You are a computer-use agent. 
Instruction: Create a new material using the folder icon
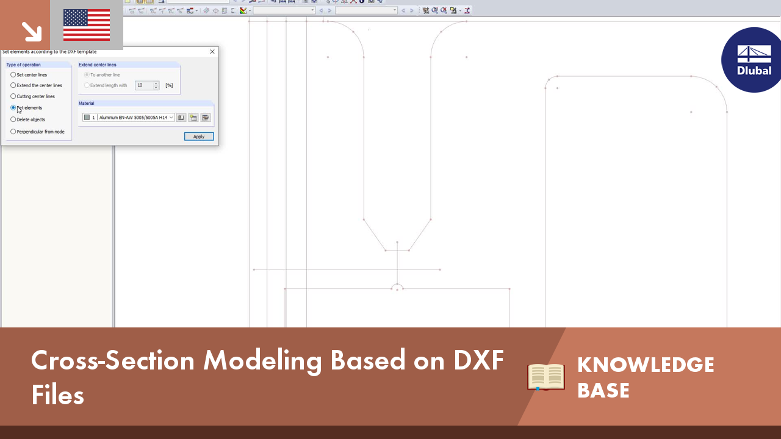(193, 117)
